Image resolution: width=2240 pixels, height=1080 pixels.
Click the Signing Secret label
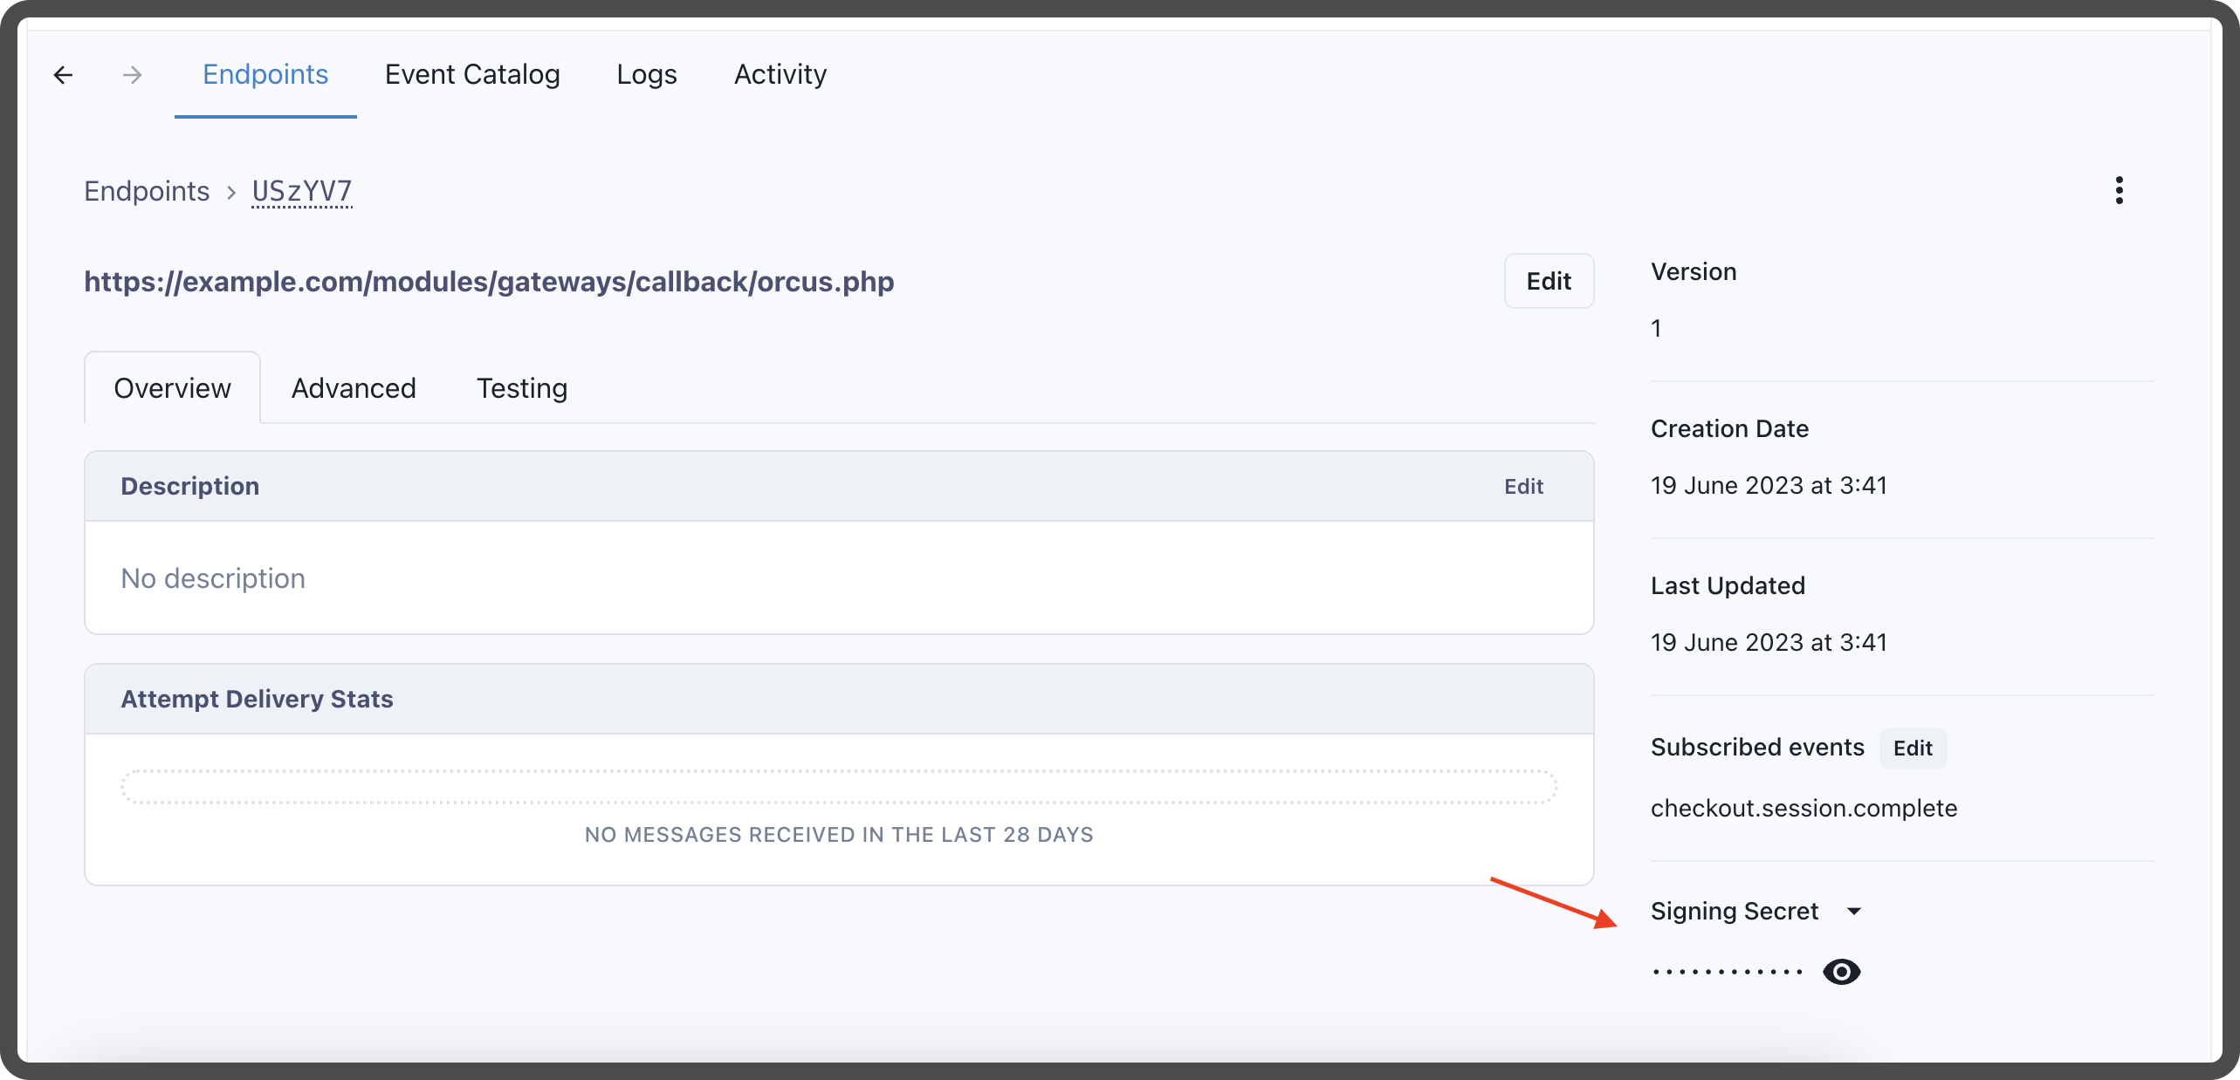1734,912
